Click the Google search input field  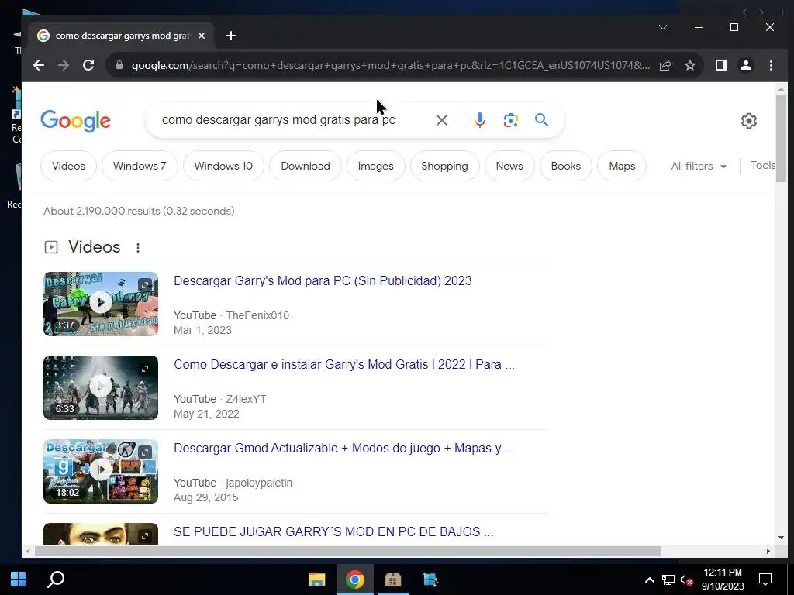294,120
